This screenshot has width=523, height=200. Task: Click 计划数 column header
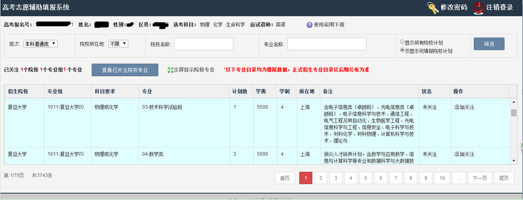click(240, 91)
